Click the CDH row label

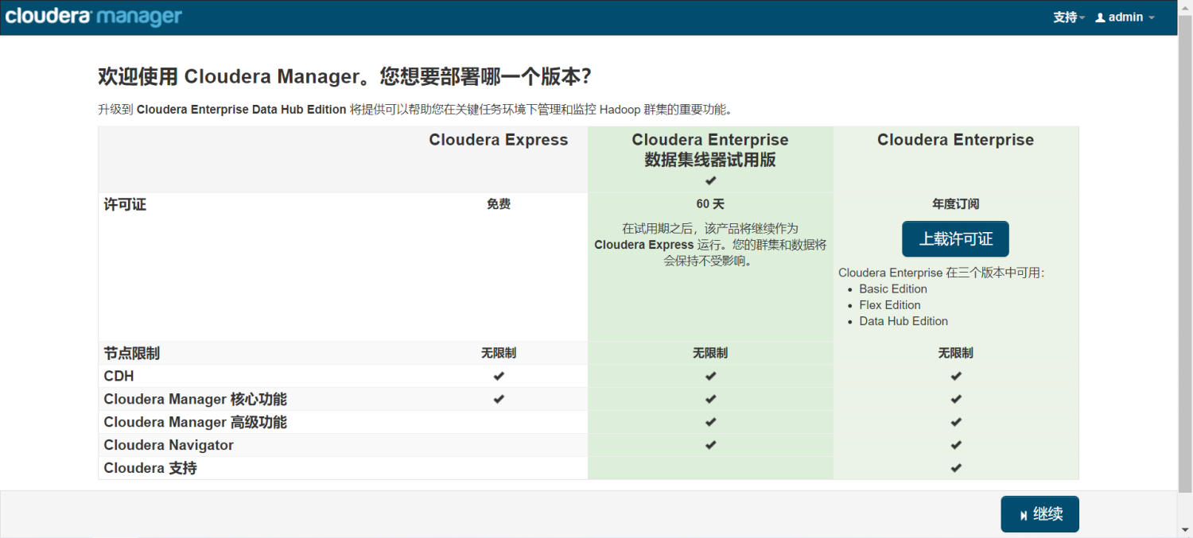coord(119,376)
